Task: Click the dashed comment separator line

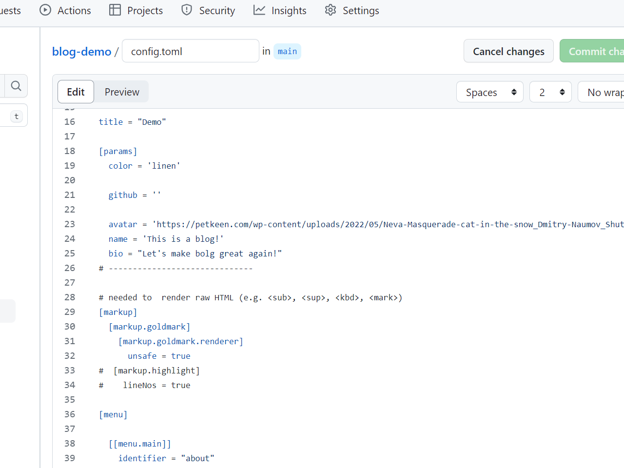Action: click(x=175, y=268)
